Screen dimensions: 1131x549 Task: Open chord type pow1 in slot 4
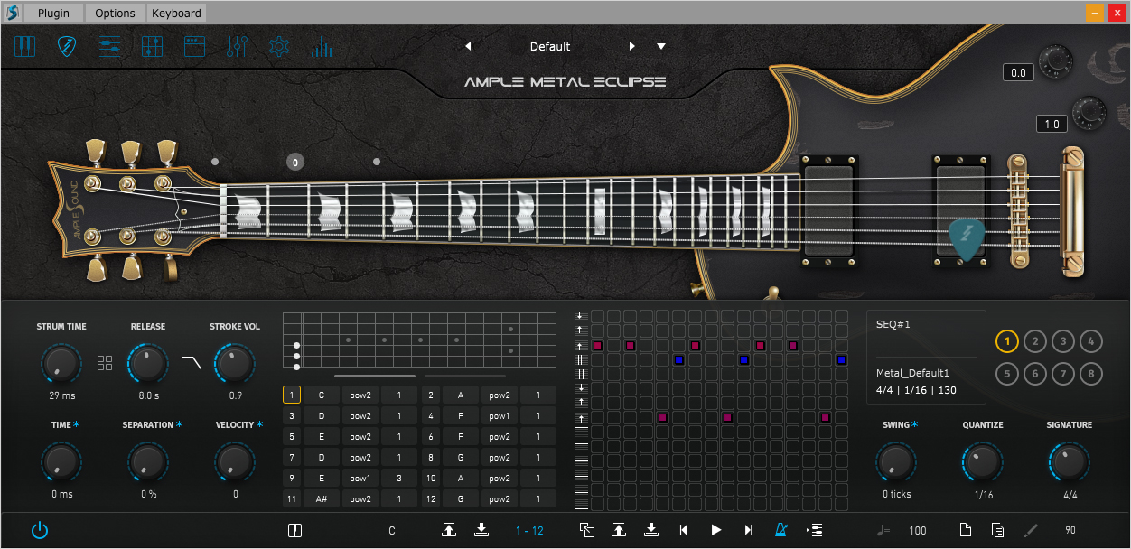pos(499,415)
